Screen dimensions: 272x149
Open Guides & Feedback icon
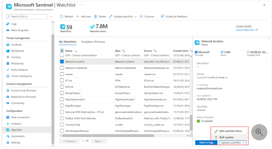[162, 17]
